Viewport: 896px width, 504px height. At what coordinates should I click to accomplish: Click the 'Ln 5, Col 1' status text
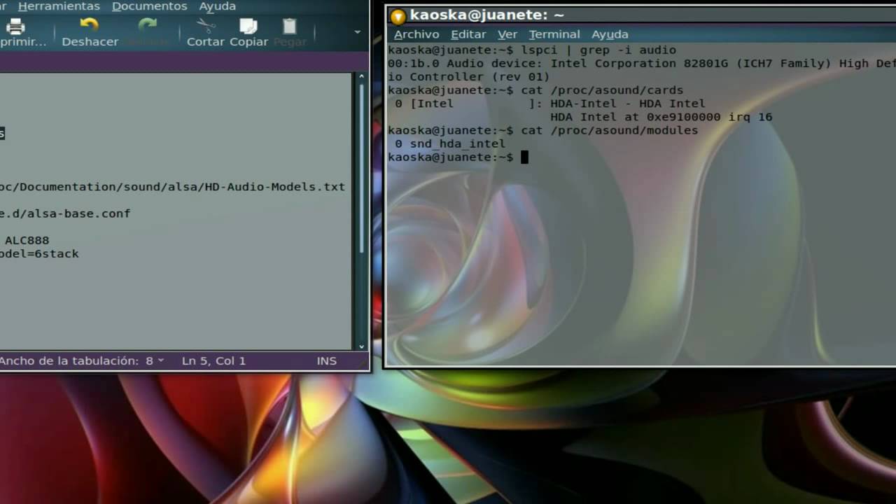coord(213,360)
